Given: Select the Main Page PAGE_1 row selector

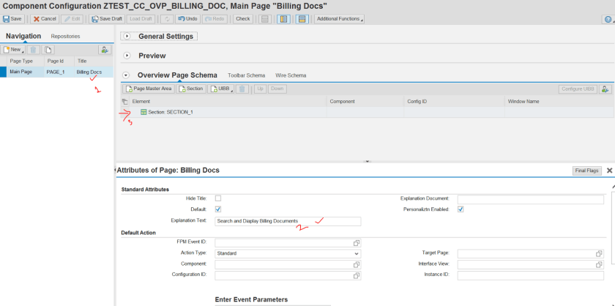Looking at the screenshot, I should [x=3, y=72].
